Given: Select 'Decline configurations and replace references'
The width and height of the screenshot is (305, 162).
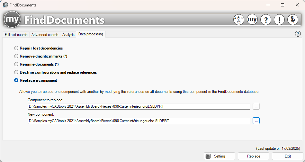Looking at the screenshot, I should point(16,72).
